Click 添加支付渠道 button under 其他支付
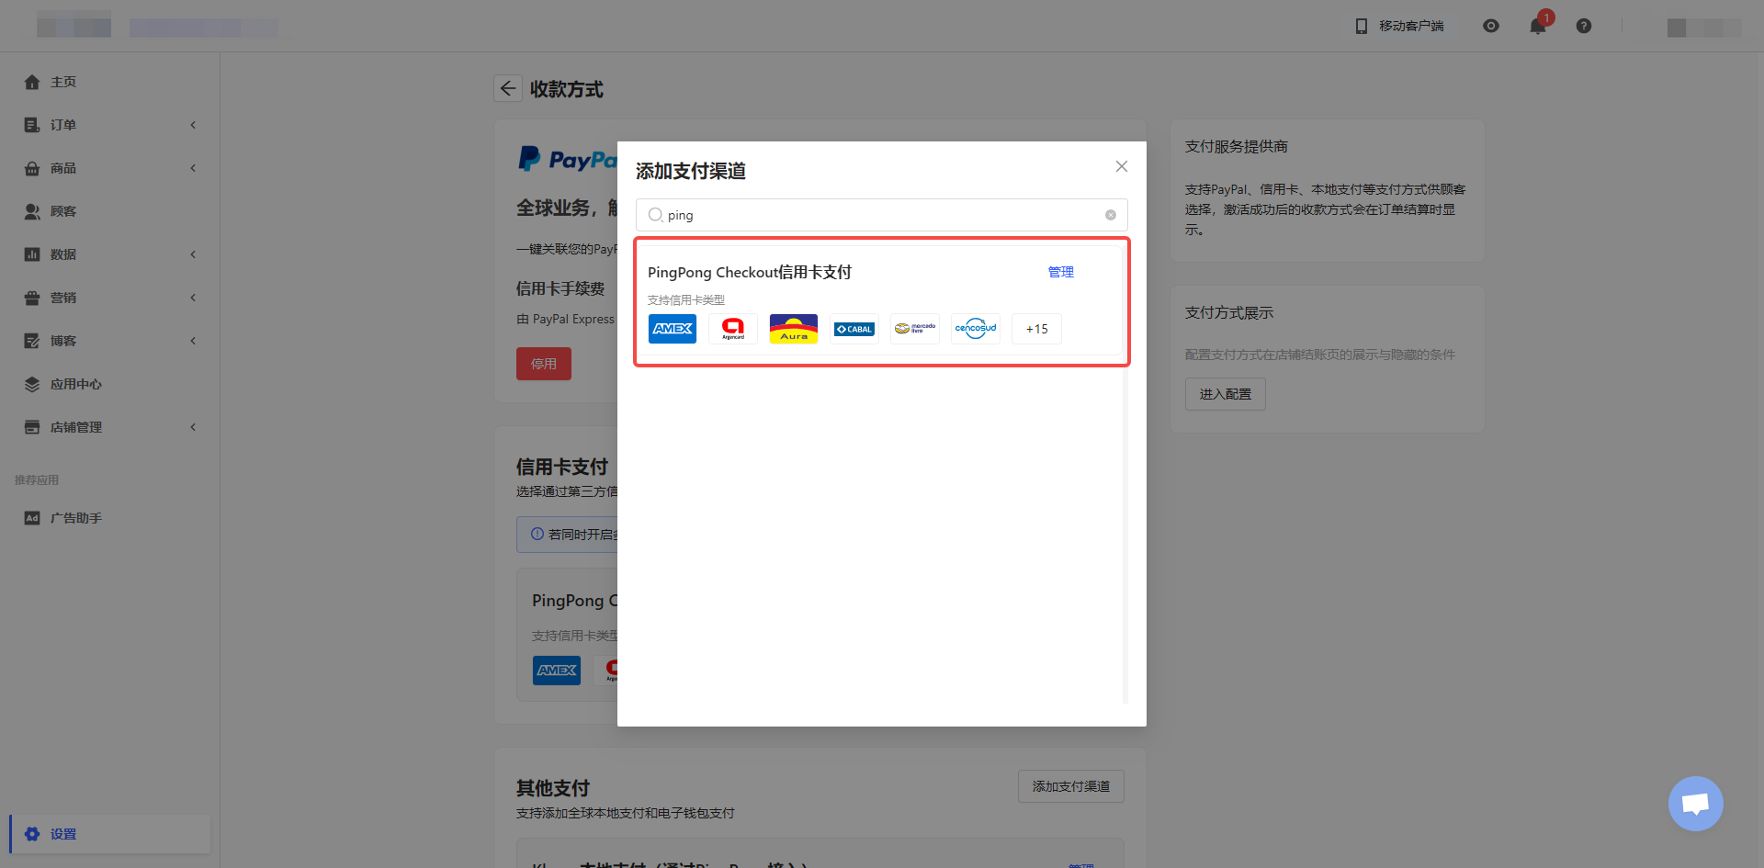 1071,786
